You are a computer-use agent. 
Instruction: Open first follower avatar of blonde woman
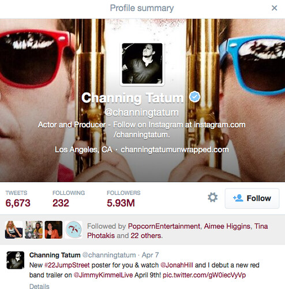click(x=14, y=229)
